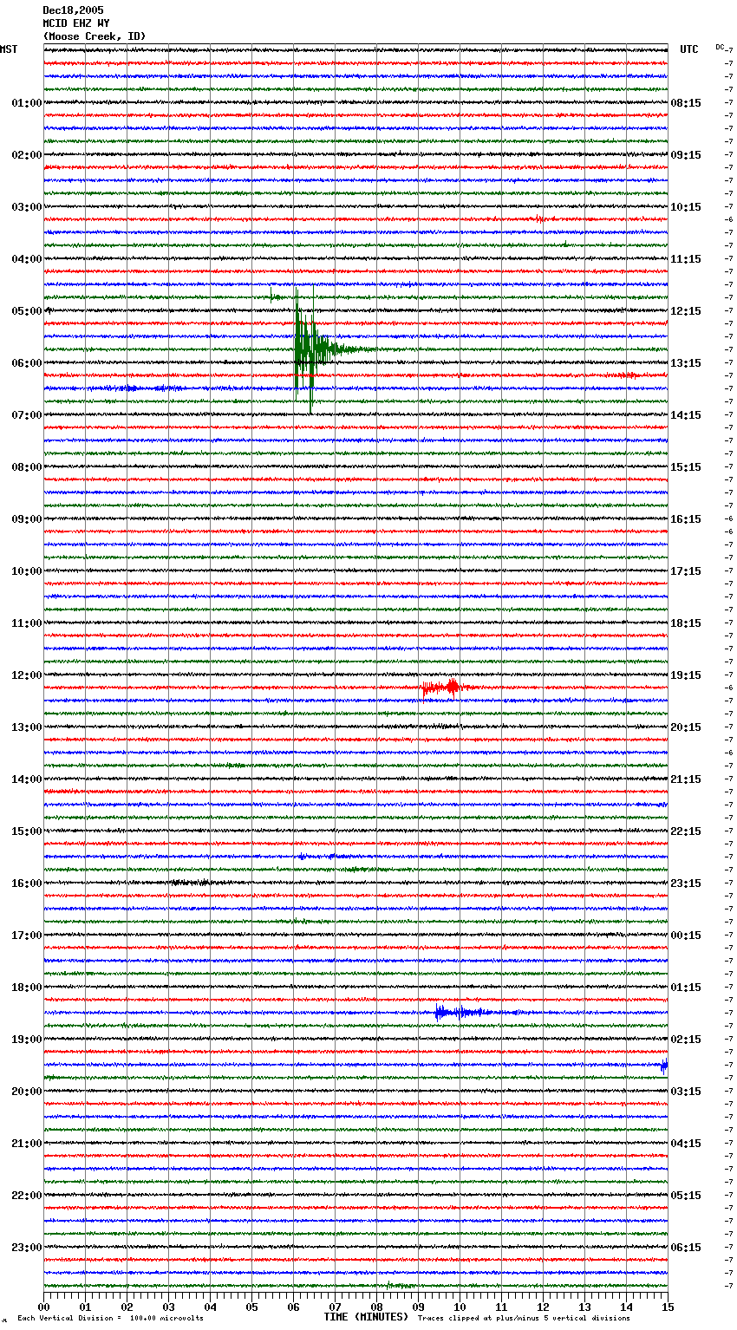This screenshot has width=737, height=1330.
Task: Select the 15 minute tick label
Action: point(668,1307)
